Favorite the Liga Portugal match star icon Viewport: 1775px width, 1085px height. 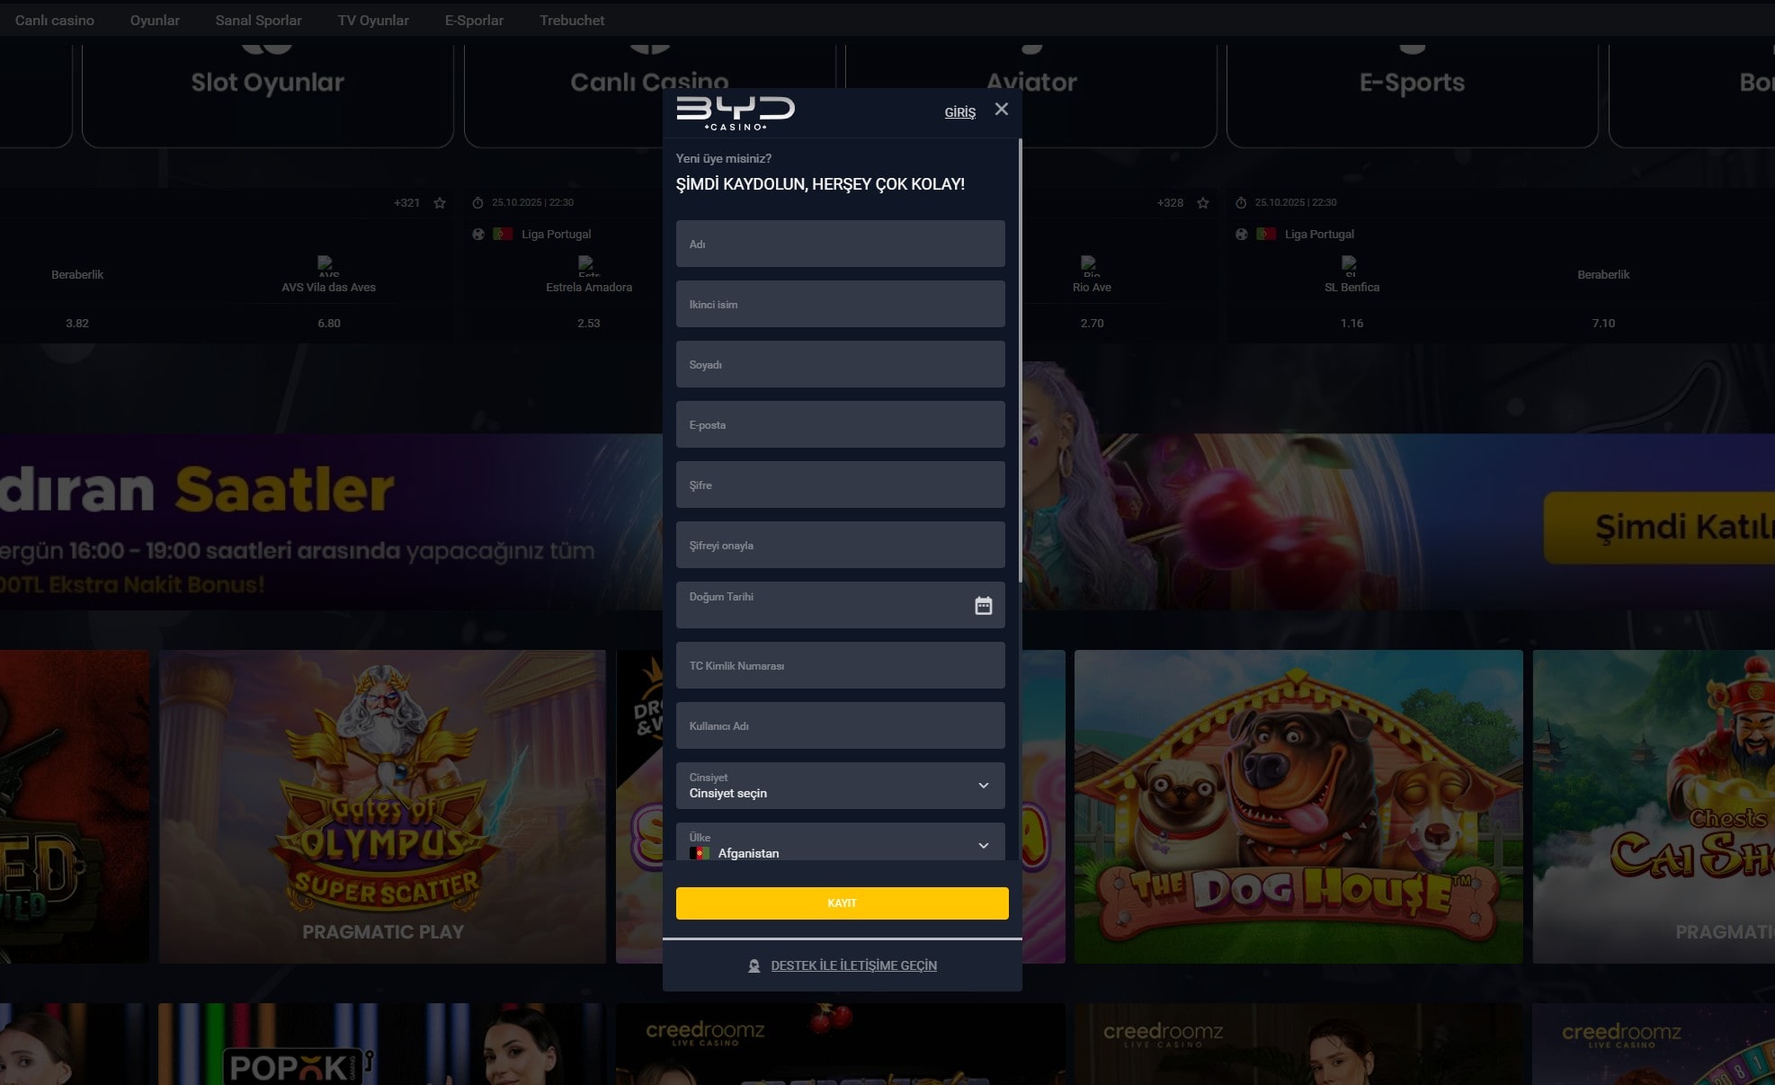[441, 203]
